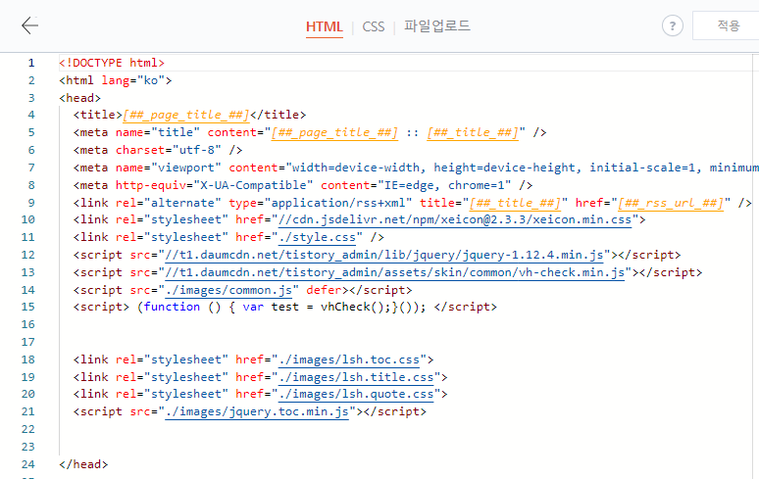759x479 pixels.
Task: Click the [##_rss_url_##] placeholder
Action: pos(671,203)
